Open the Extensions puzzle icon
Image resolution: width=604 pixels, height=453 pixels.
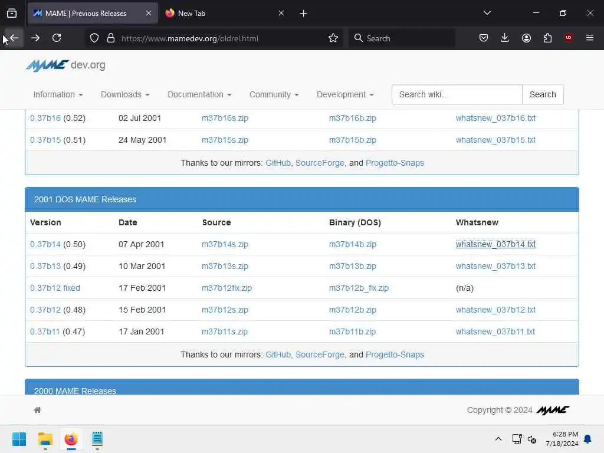(x=547, y=38)
